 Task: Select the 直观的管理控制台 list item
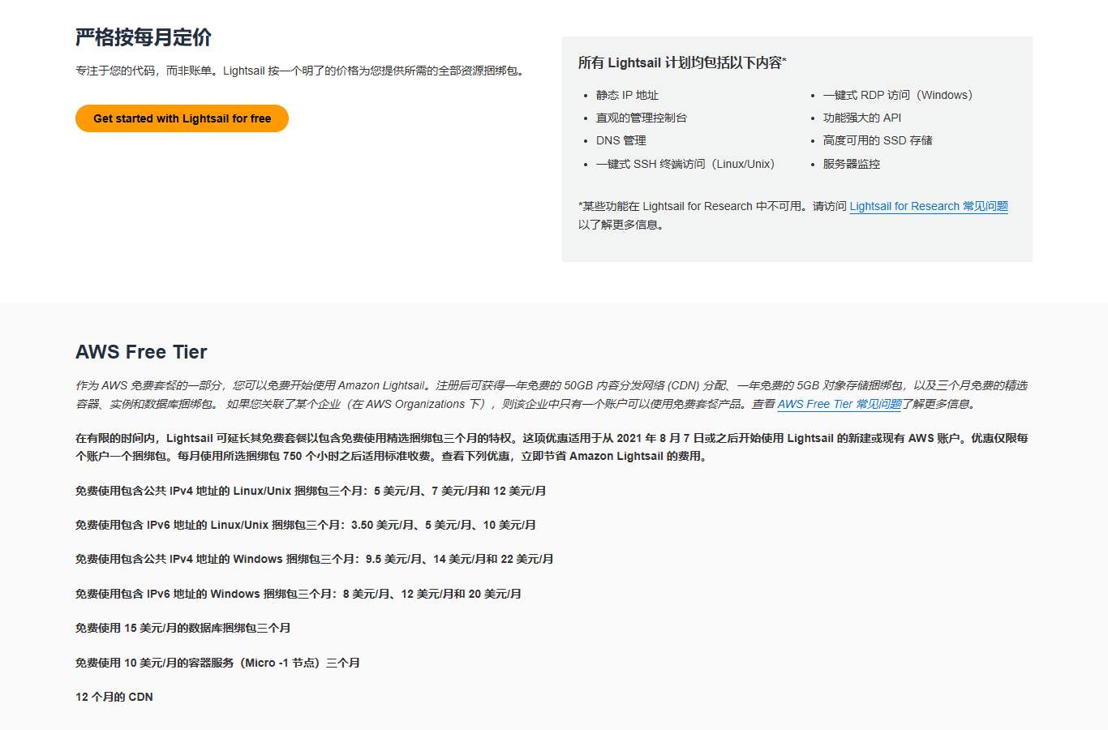point(642,118)
